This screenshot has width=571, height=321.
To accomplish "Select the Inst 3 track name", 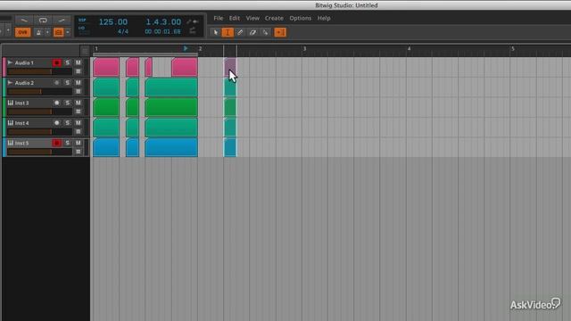I will (x=21, y=103).
